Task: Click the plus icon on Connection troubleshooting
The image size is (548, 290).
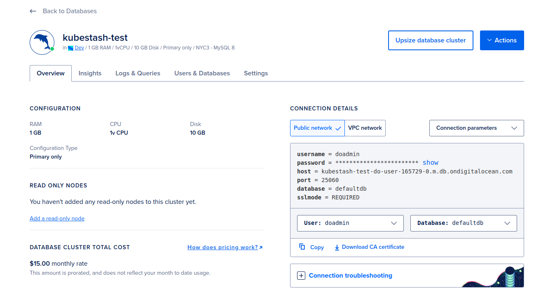Action: point(301,275)
